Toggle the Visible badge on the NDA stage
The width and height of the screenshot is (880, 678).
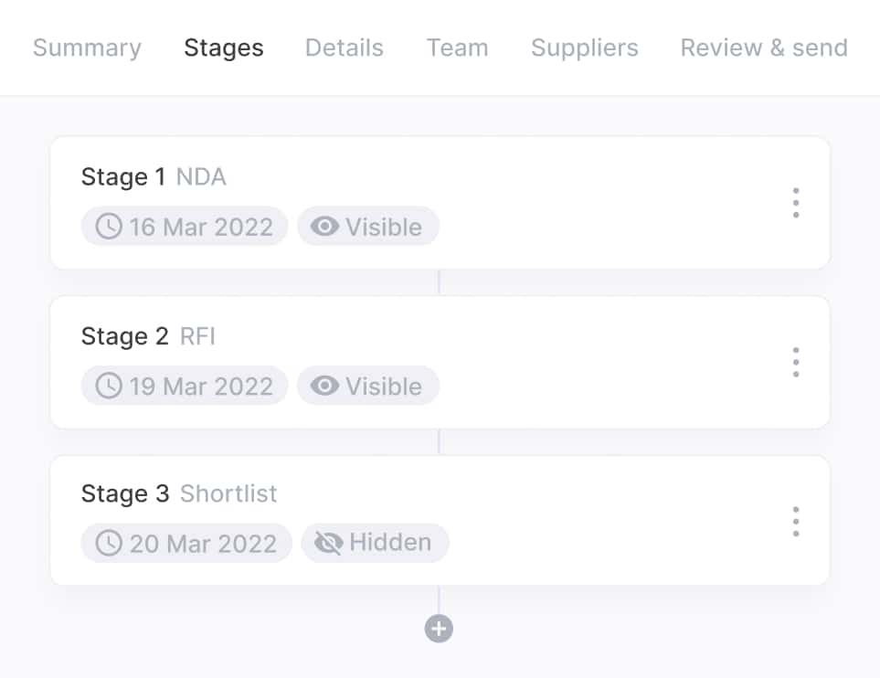368,227
